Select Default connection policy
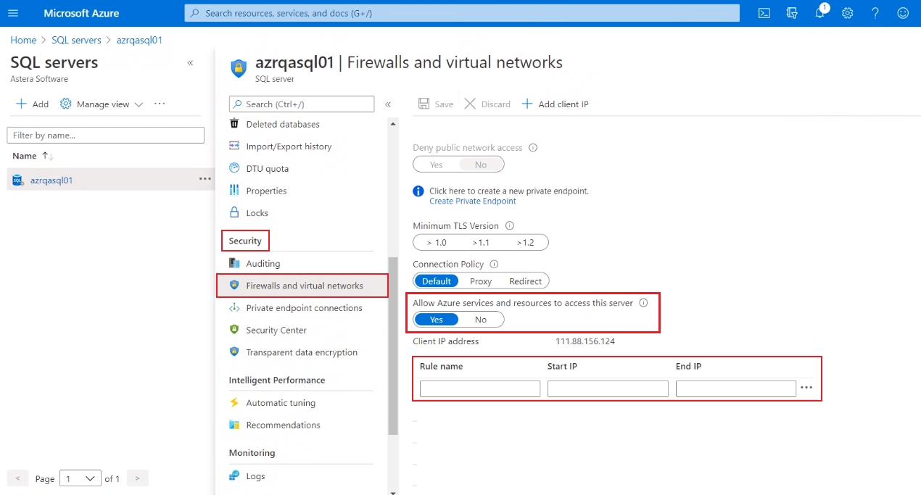Viewport: 921px width, 495px height. tap(437, 281)
